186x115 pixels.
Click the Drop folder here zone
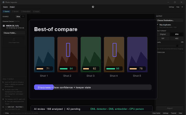point(14,41)
